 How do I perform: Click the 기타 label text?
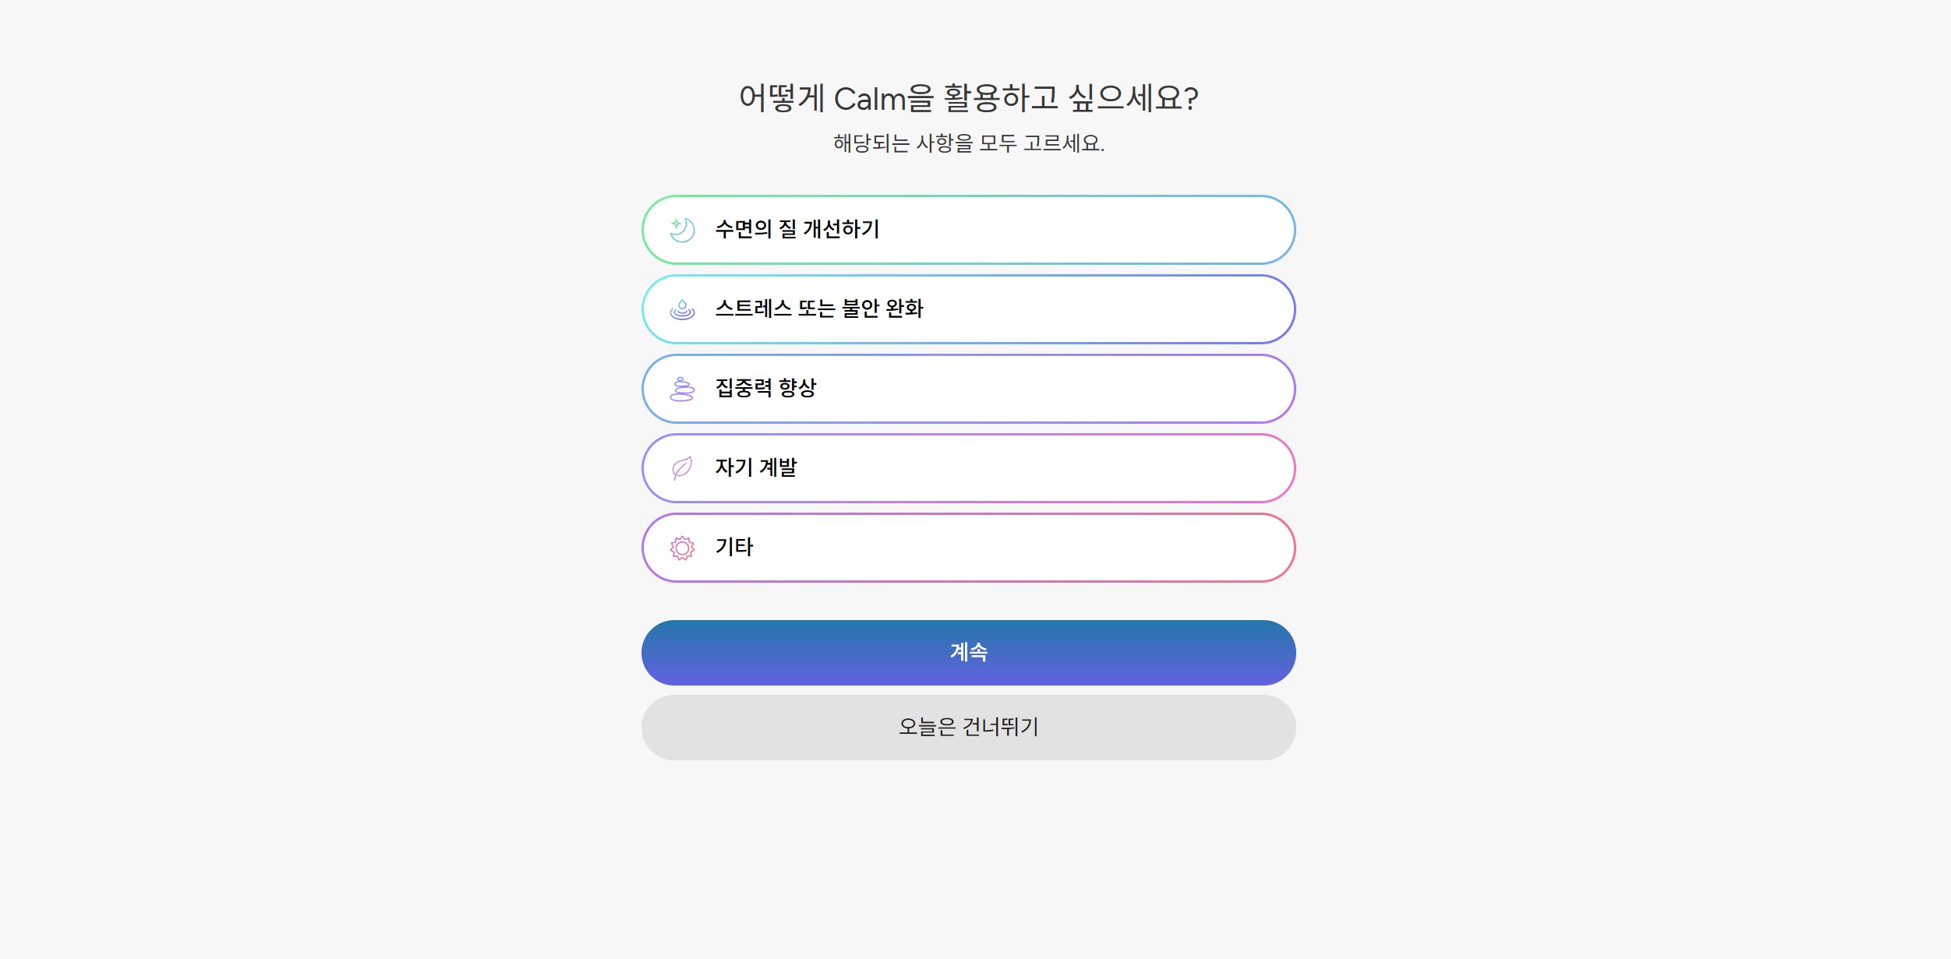pyautogui.click(x=733, y=547)
